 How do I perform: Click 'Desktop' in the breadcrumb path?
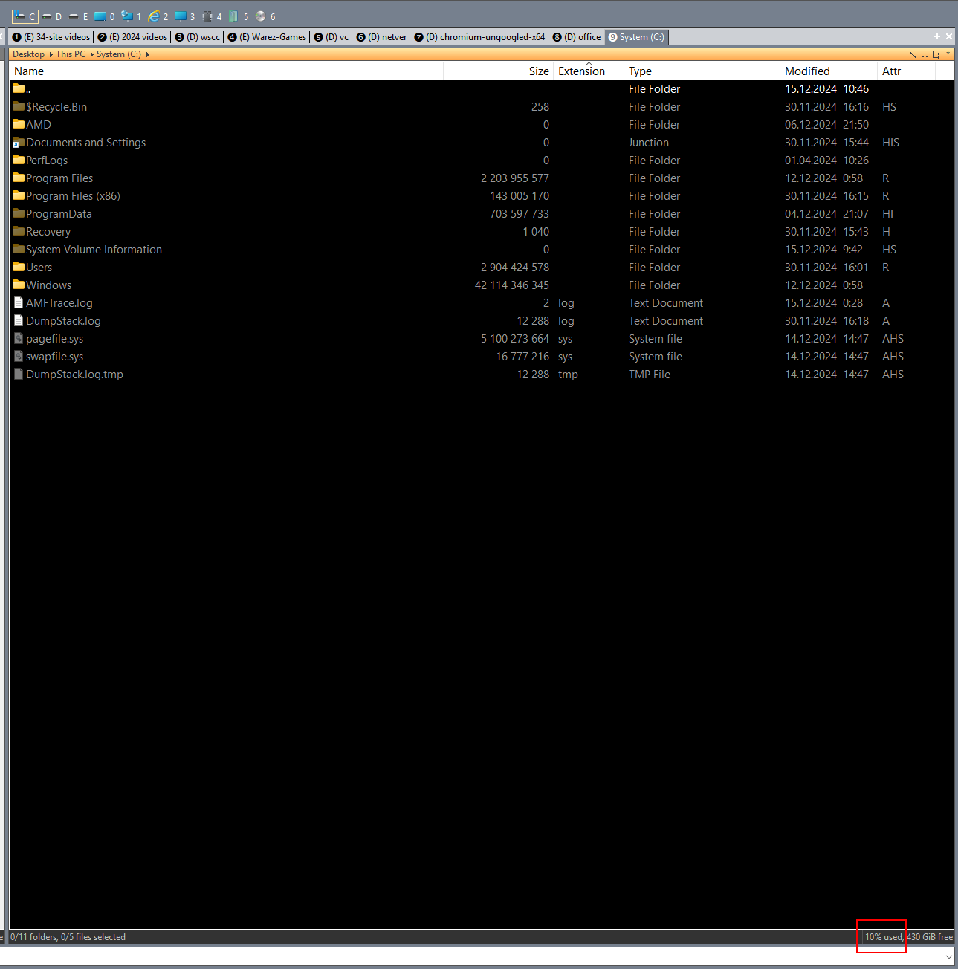tap(28, 54)
